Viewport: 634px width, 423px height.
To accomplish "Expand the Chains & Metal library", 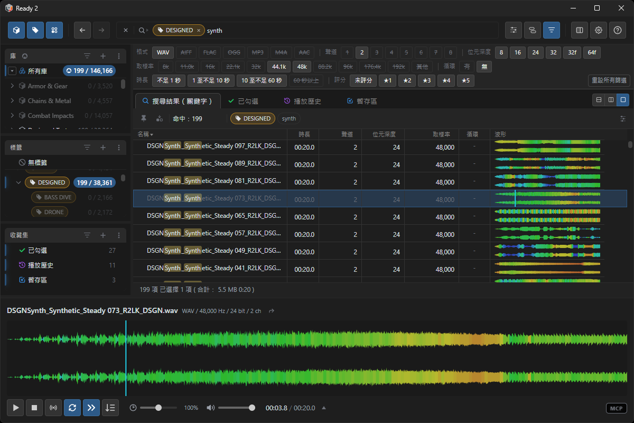I will pos(12,100).
